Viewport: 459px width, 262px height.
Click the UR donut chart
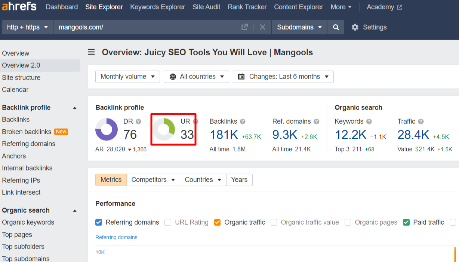pyautogui.click(x=164, y=130)
